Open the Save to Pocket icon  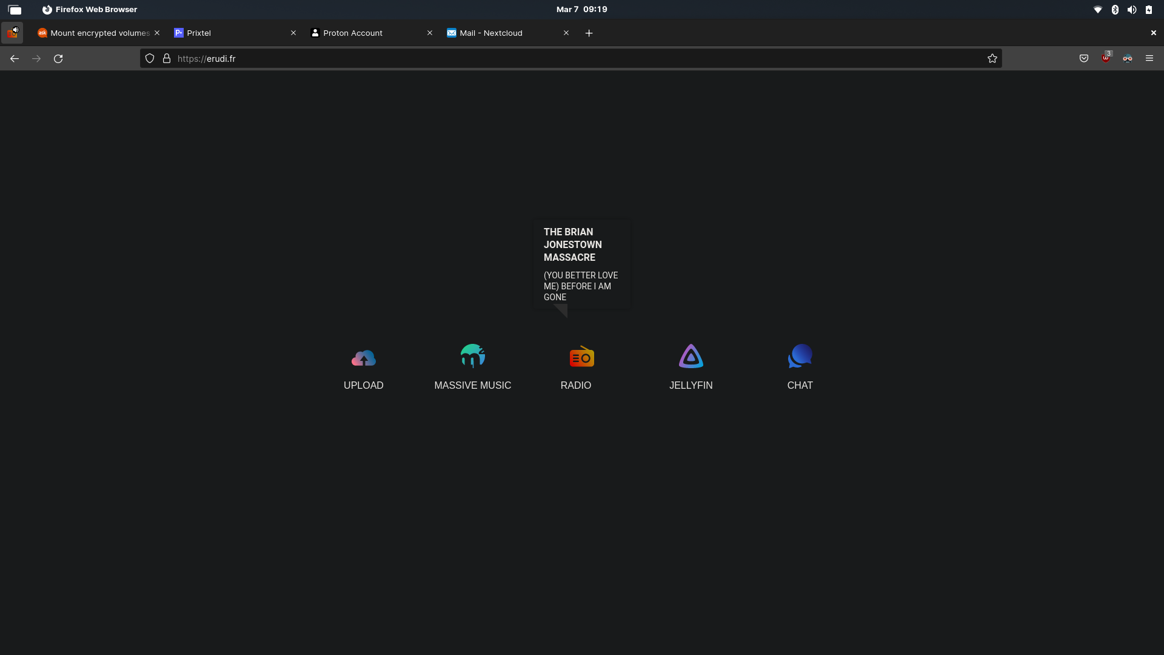pyautogui.click(x=1084, y=59)
